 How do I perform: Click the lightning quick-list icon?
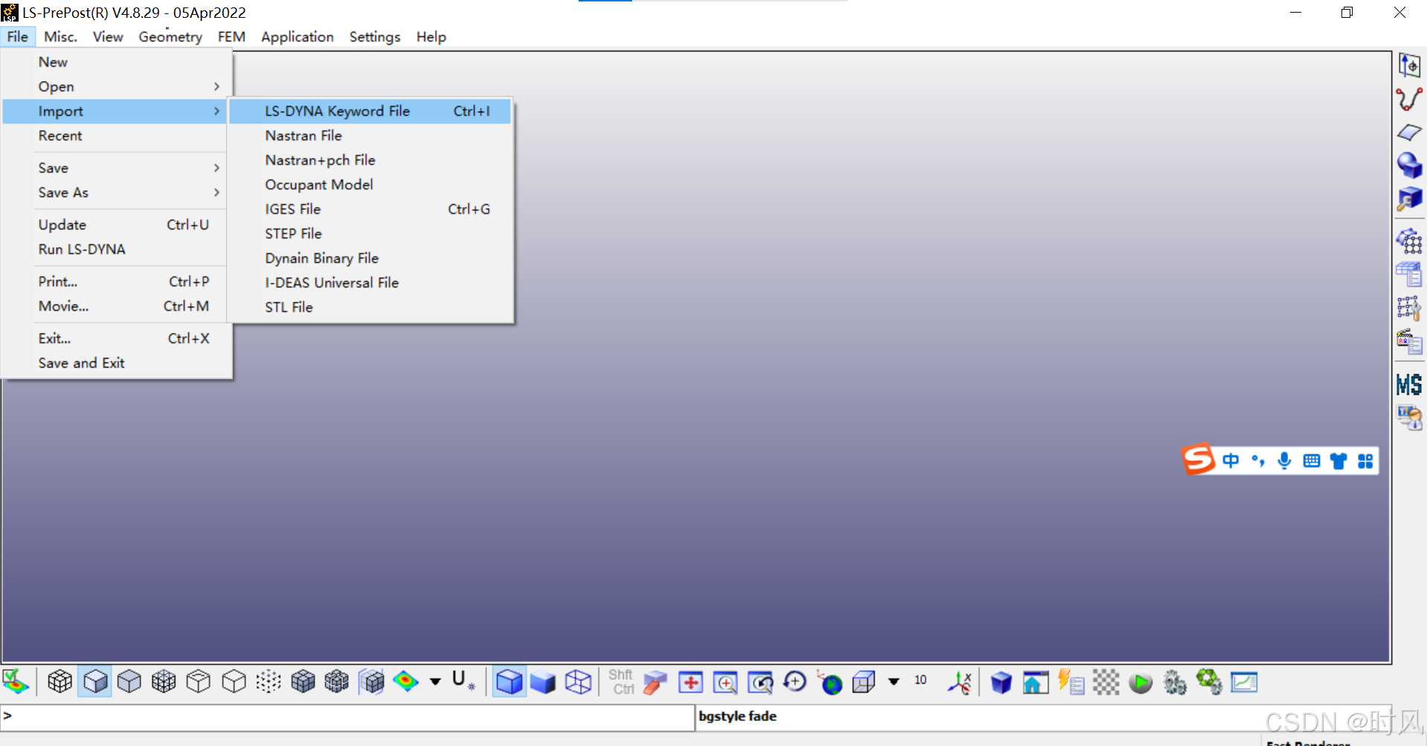(x=1071, y=682)
